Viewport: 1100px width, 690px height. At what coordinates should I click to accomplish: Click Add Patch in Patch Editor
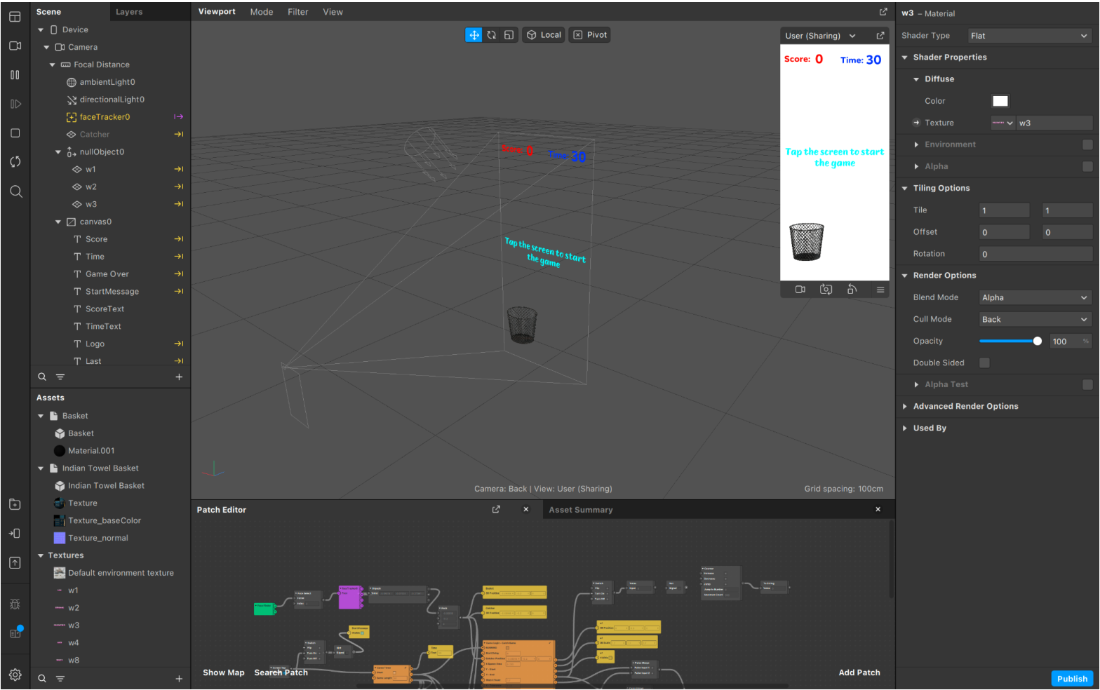859,672
